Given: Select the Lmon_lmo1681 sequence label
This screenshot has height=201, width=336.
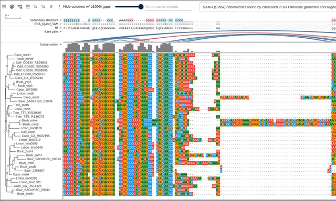Looking at the screenshot, I should [x=30, y=182].
